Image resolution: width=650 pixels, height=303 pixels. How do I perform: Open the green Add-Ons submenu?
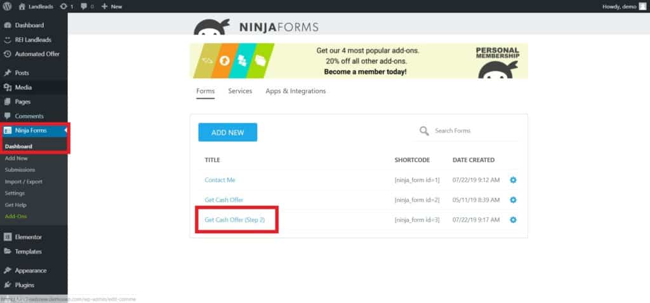coord(16,217)
